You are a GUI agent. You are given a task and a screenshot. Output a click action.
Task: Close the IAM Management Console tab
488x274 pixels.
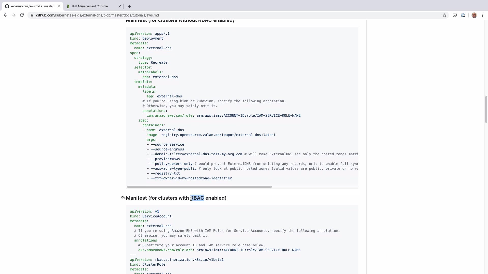point(120,6)
